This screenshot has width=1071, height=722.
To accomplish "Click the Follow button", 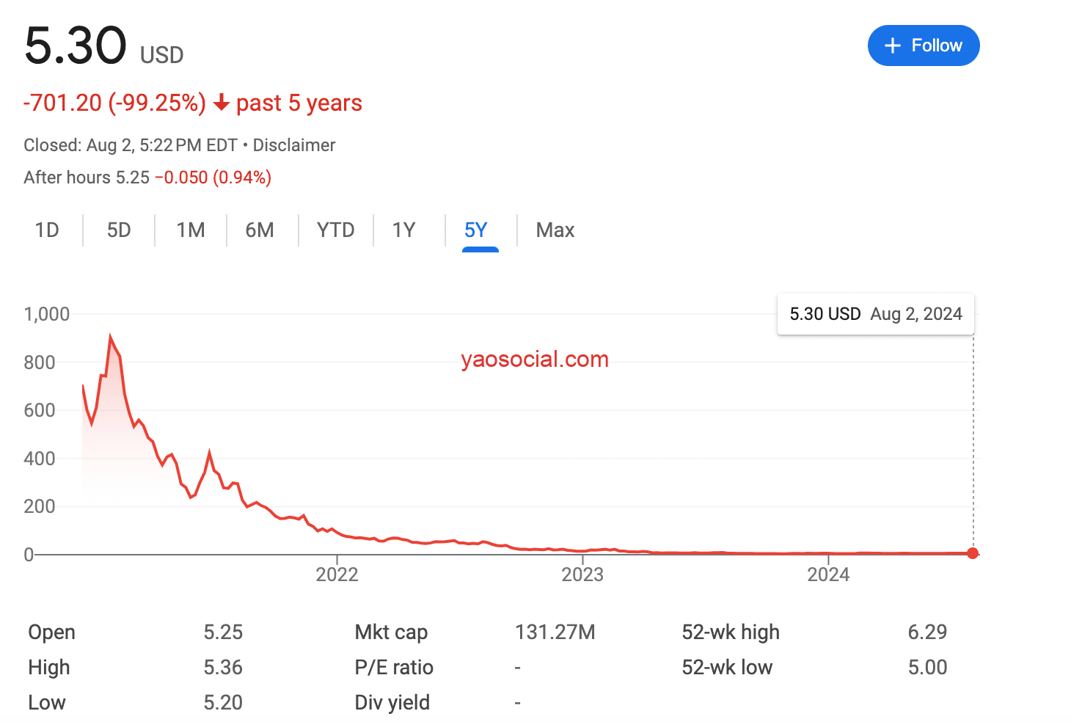I will [923, 45].
